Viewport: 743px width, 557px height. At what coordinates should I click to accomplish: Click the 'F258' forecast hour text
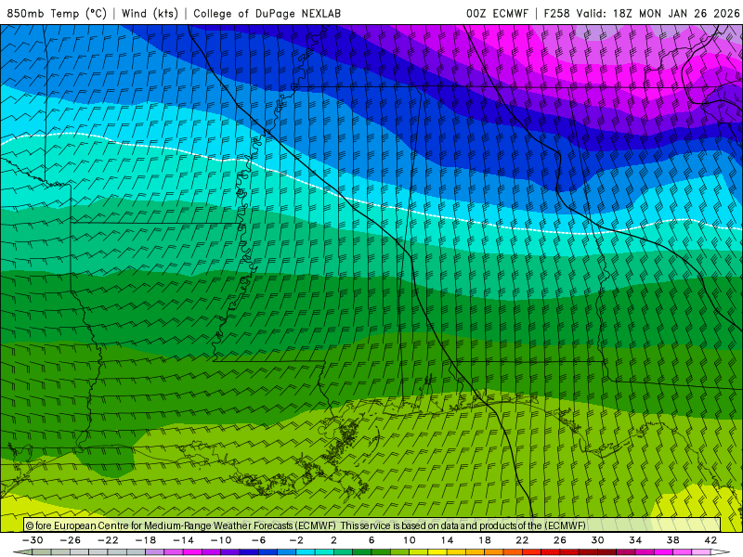click(557, 13)
